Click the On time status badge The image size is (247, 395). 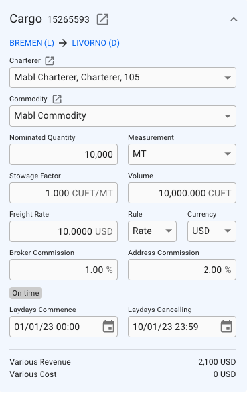[x=25, y=293]
